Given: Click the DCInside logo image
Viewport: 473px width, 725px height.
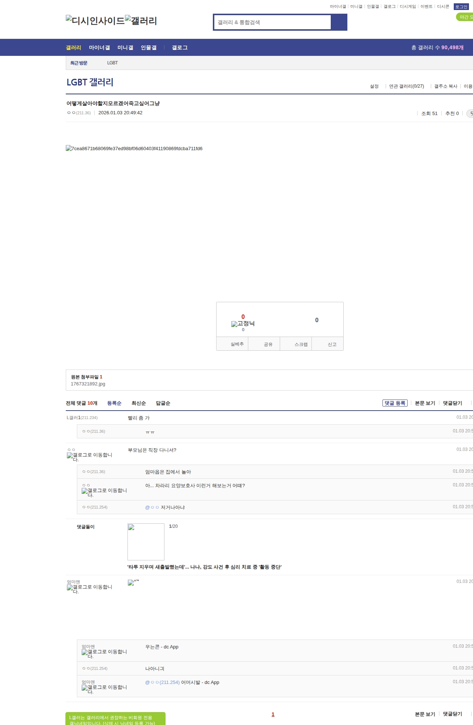Looking at the screenshot, I should [x=95, y=20].
